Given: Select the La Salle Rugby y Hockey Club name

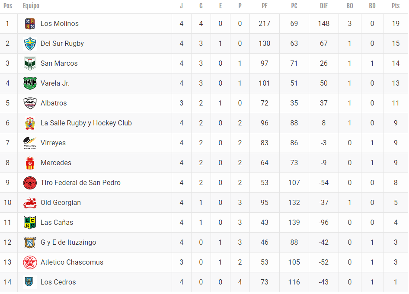Looking at the screenshot, I should [x=86, y=123].
